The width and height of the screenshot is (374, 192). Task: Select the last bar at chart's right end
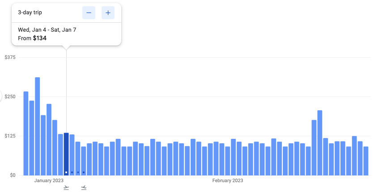point(366,161)
